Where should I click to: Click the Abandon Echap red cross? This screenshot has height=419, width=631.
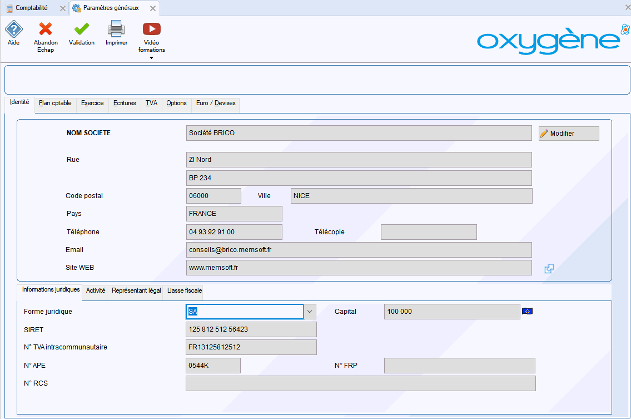click(46, 29)
